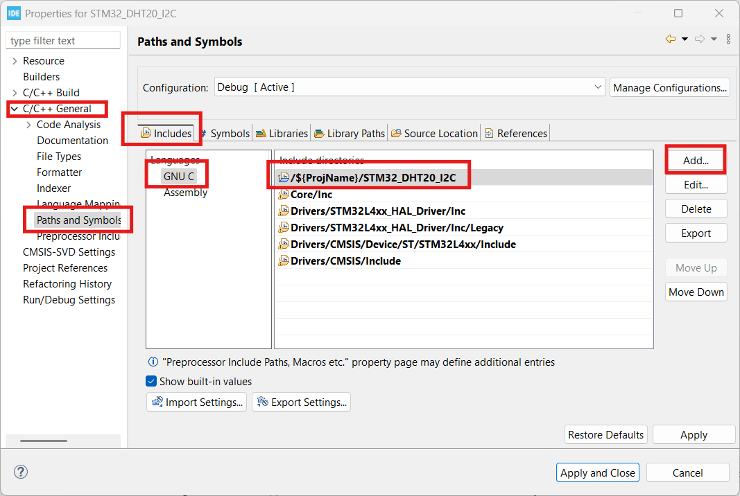Screen dimensions: 740x496
Task: Select the CMSIS-SVD Settings tree item
Action: point(69,251)
